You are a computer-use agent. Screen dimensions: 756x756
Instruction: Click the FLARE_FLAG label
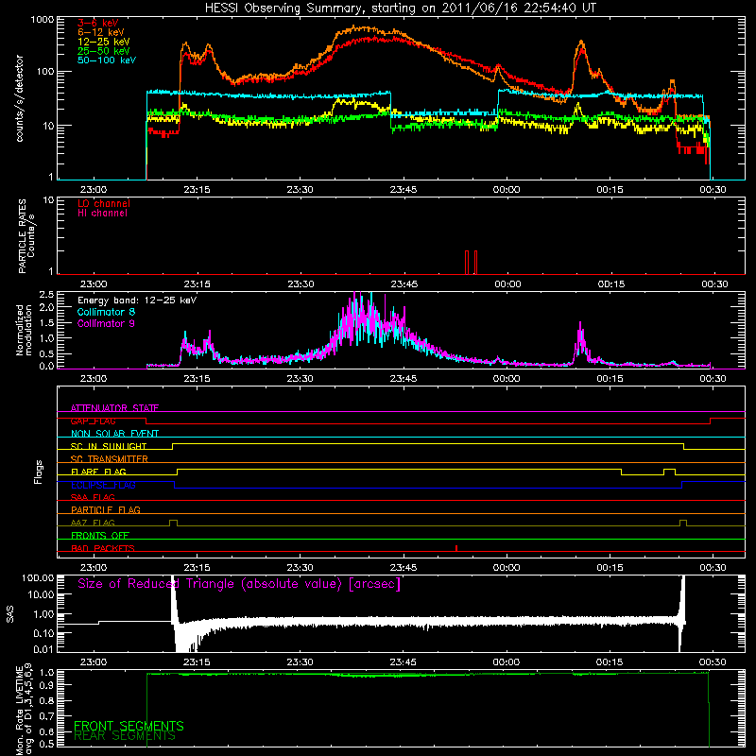98,472
